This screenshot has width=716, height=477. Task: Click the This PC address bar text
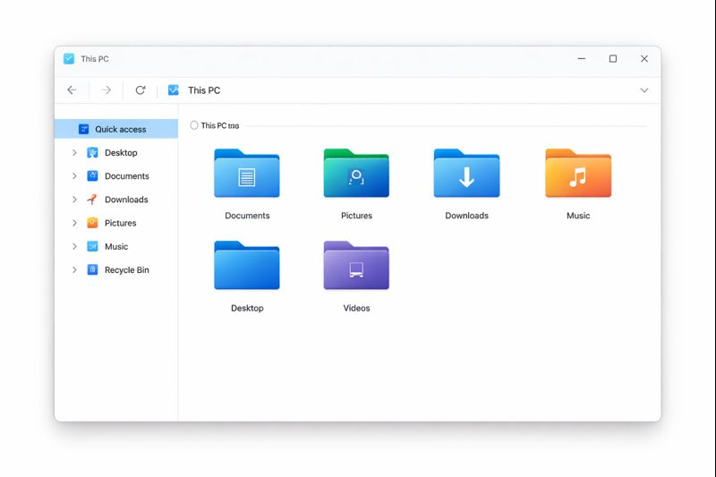[x=204, y=90]
